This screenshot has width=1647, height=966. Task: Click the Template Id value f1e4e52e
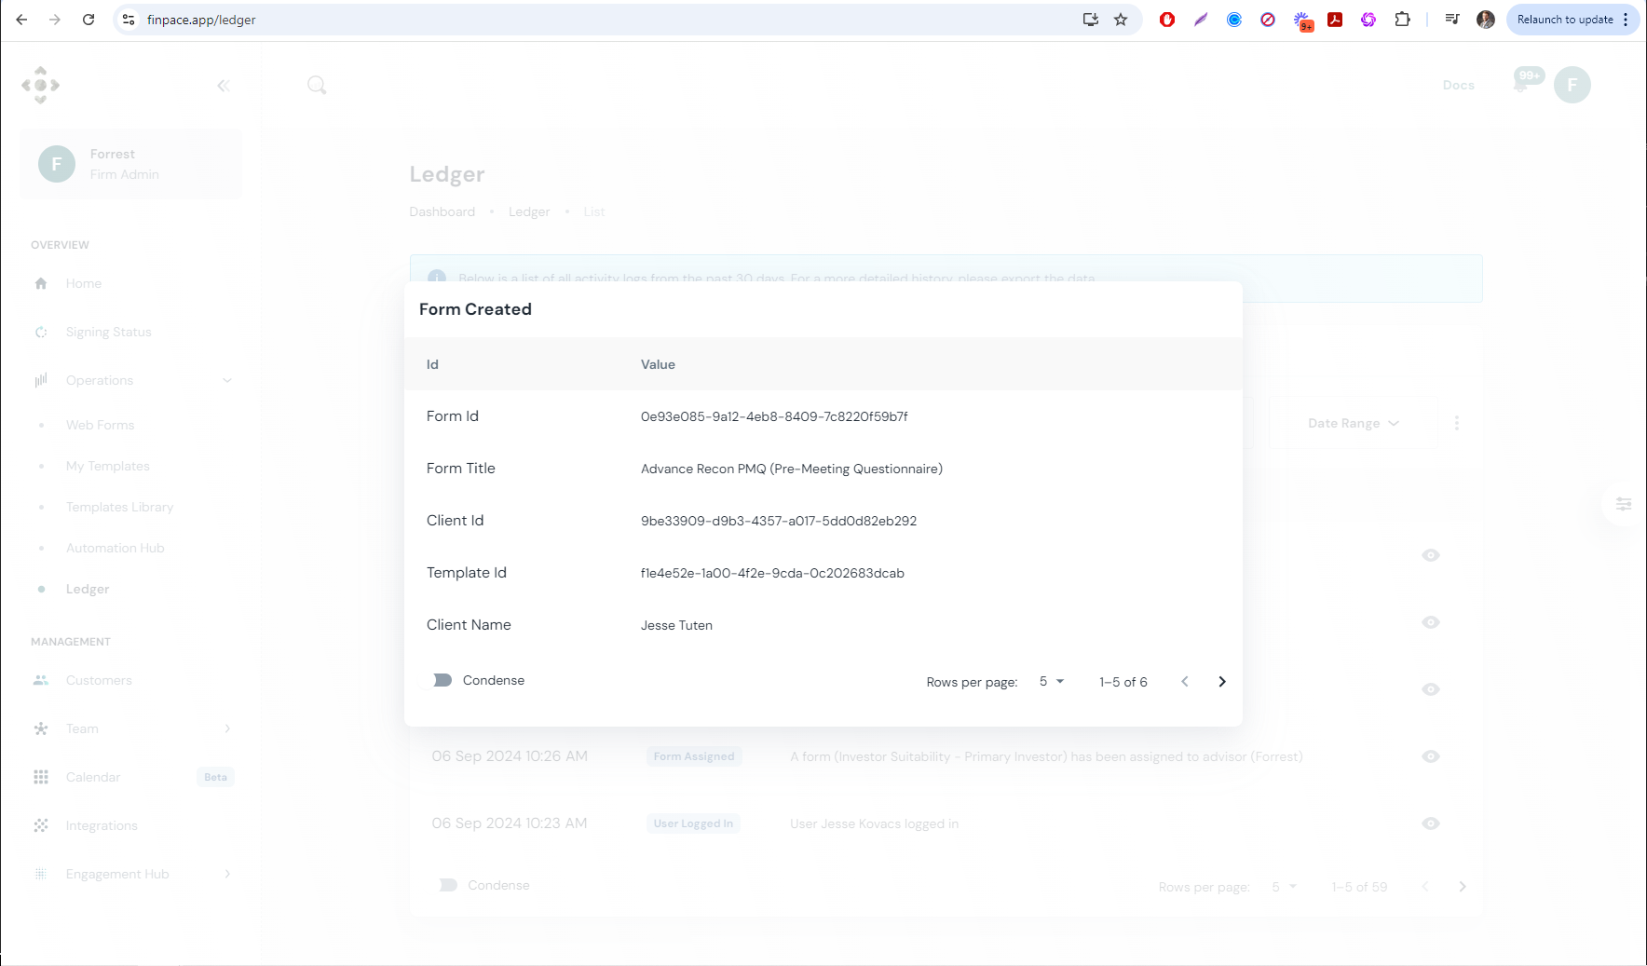pos(772,573)
